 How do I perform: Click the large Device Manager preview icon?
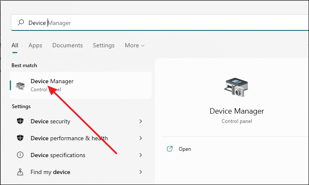(237, 87)
